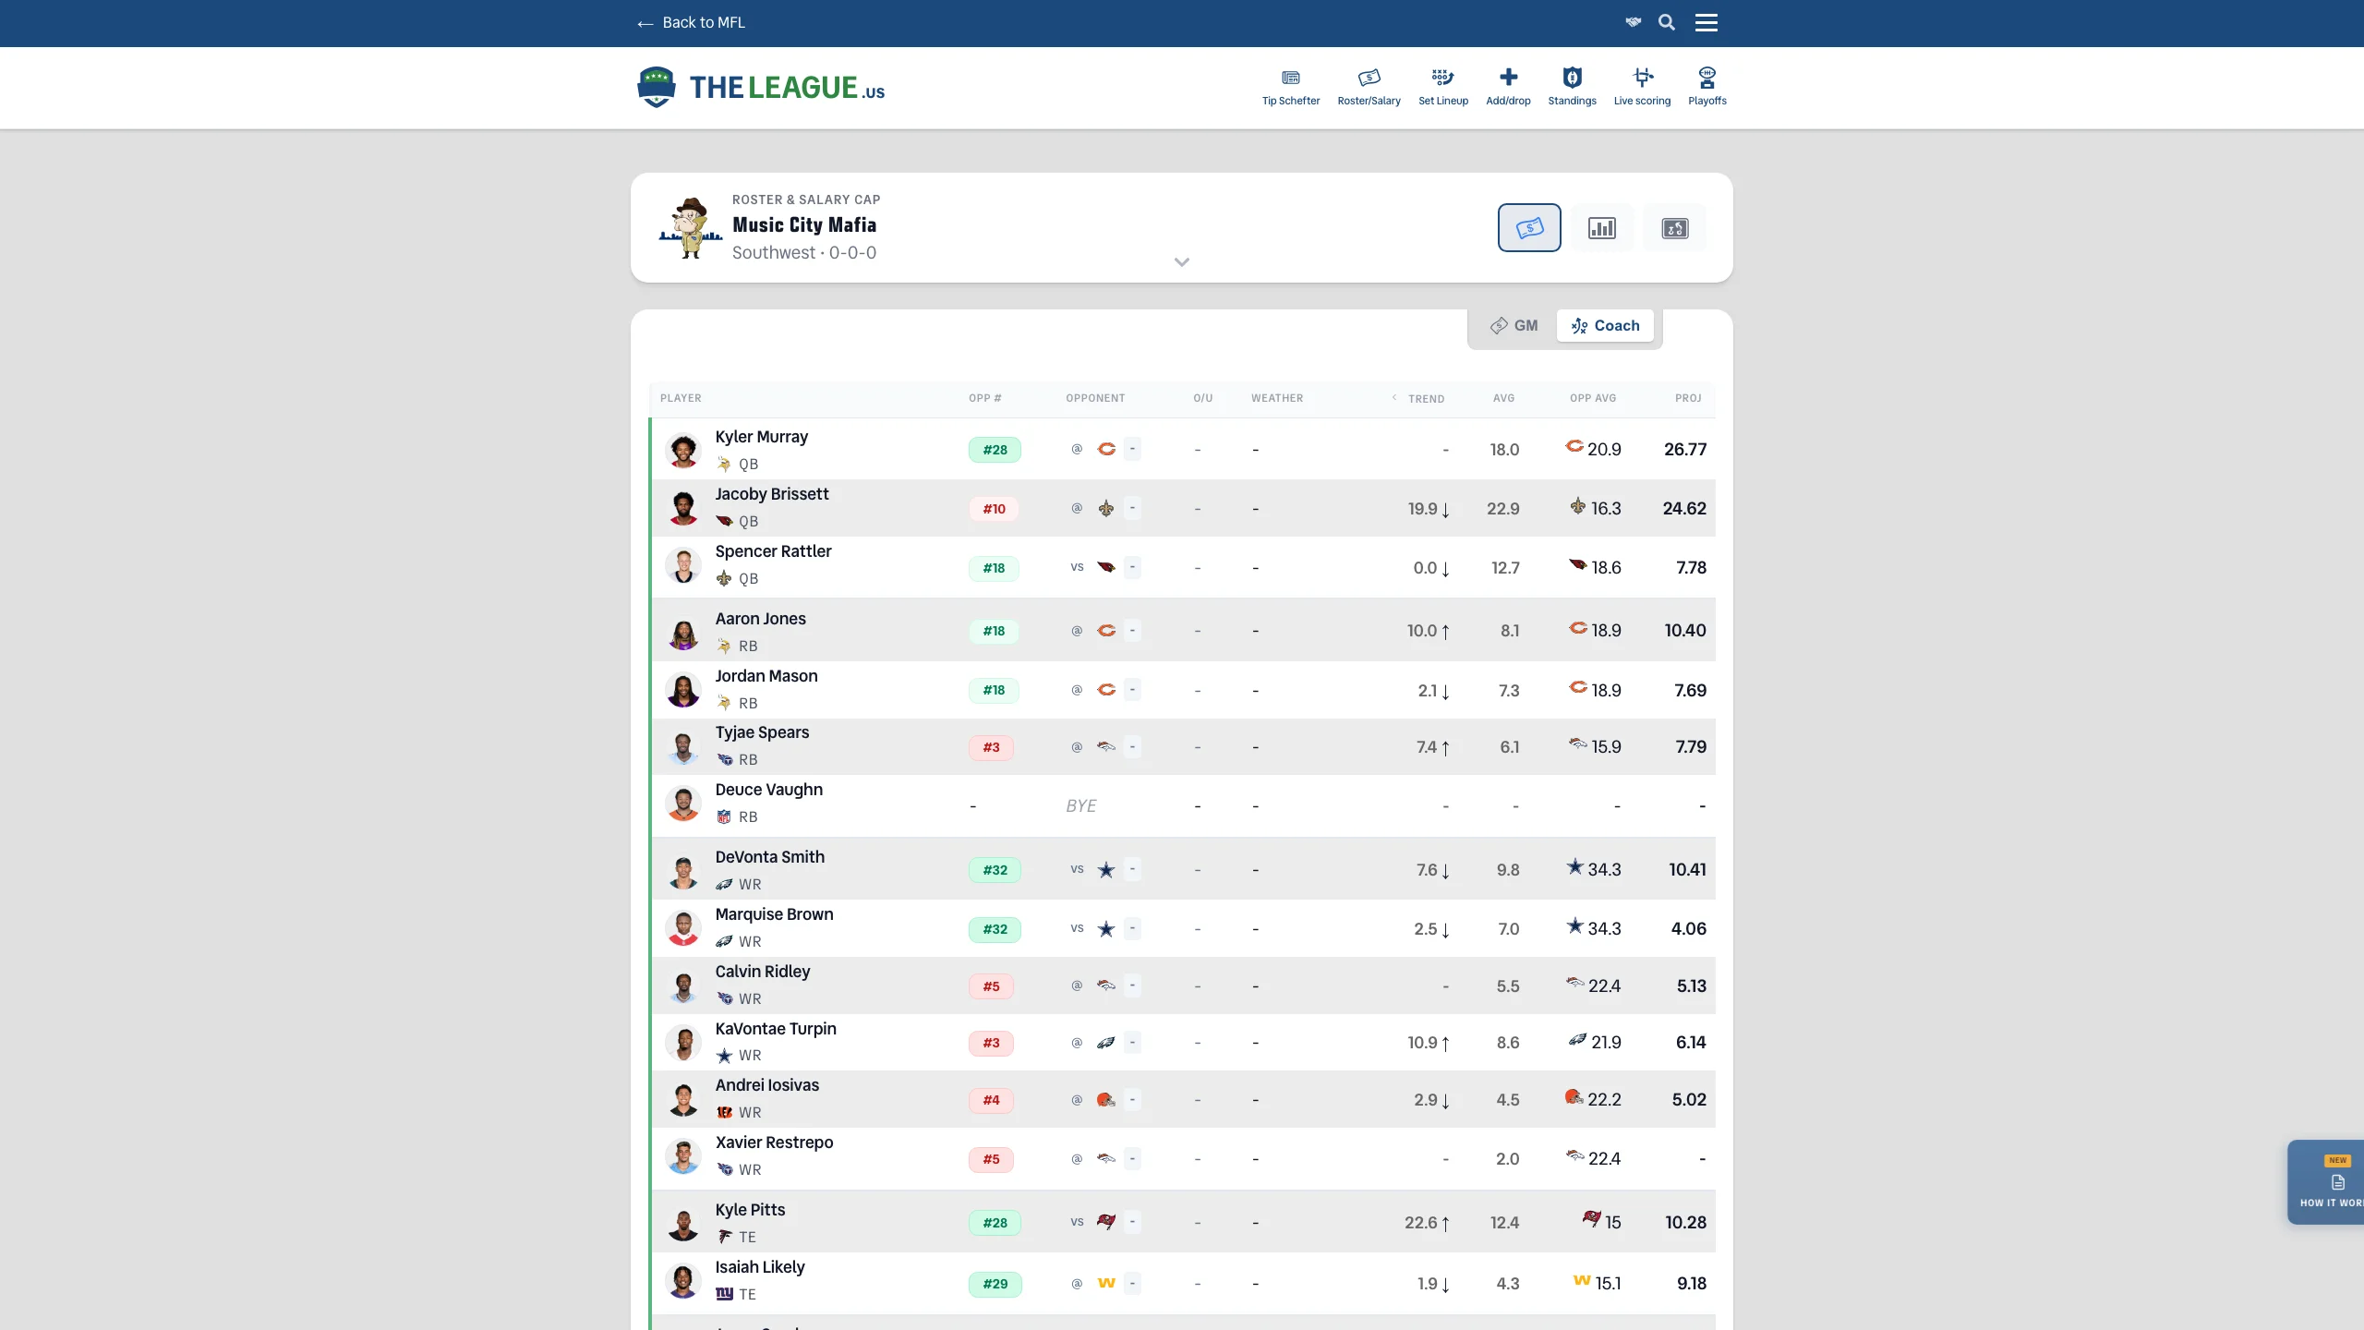Click Jacoby Brissett's Saints opponent logo
This screenshot has width=2364, height=1330.
[x=1106, y=508]
